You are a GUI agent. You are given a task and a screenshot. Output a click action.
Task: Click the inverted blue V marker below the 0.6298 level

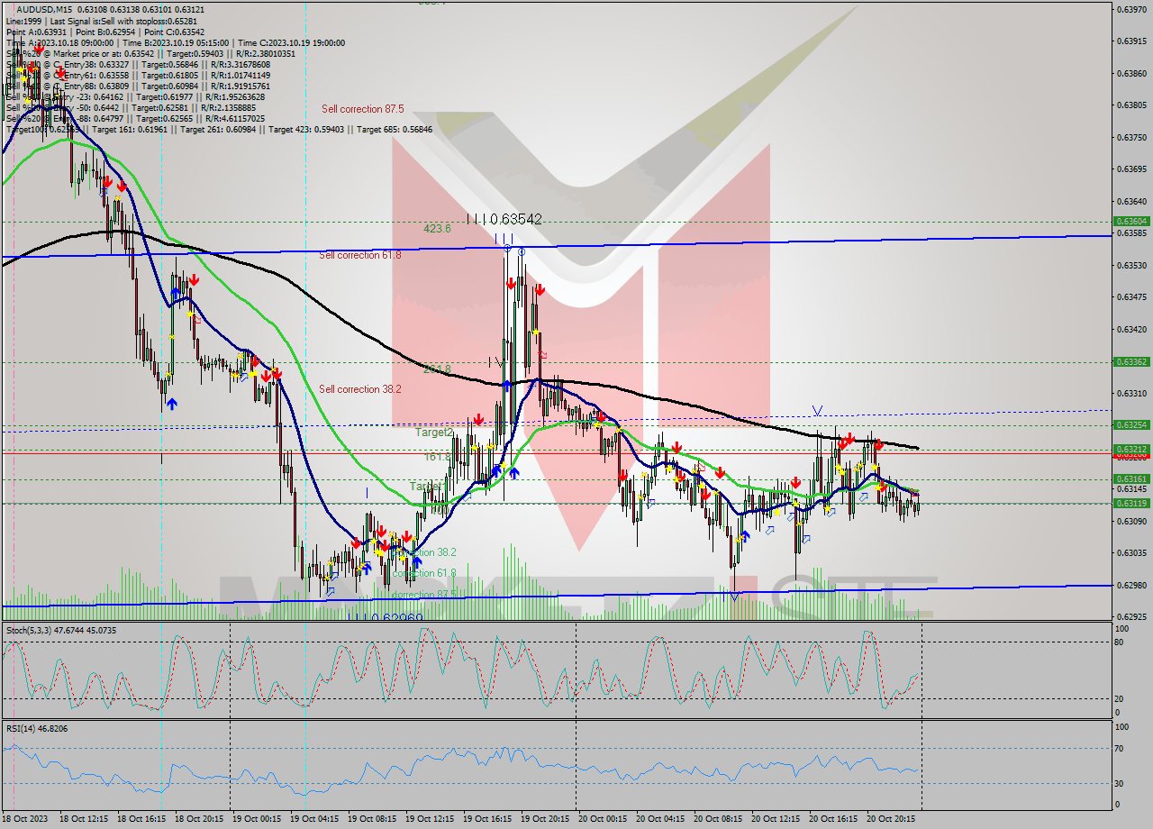735,597
